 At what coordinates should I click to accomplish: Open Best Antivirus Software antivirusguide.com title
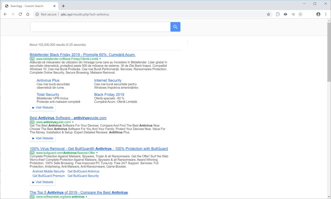tap(68, 118)
